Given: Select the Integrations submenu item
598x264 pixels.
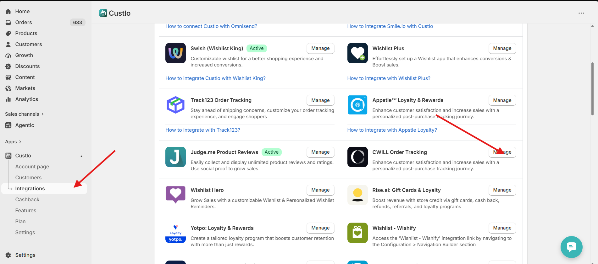Looking at the screenshot, I should [x=44, y=189].
